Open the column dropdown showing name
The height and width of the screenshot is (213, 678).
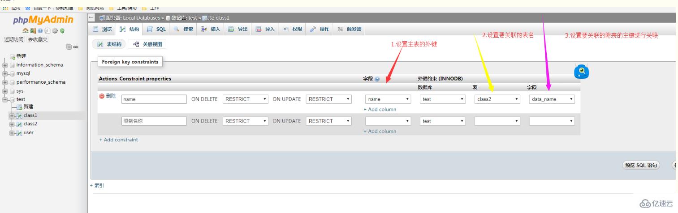click(x=388, y=99)
